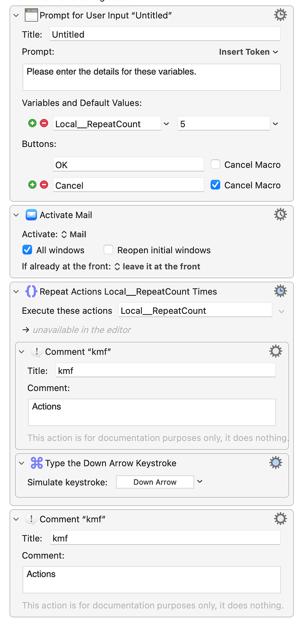Remove the Cancel button using red minus
This screenshot has height=621, width=302.
point(44,185)
